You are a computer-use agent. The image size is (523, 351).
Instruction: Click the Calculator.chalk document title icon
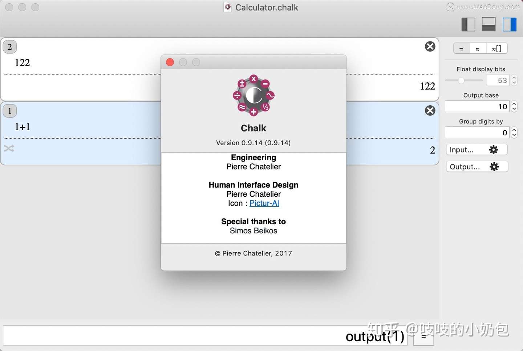coord(228,7)
